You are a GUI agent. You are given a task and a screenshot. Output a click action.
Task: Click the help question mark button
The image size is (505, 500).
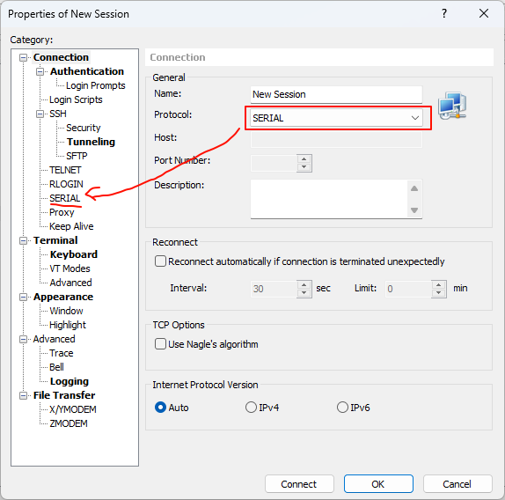click(444, 13)
